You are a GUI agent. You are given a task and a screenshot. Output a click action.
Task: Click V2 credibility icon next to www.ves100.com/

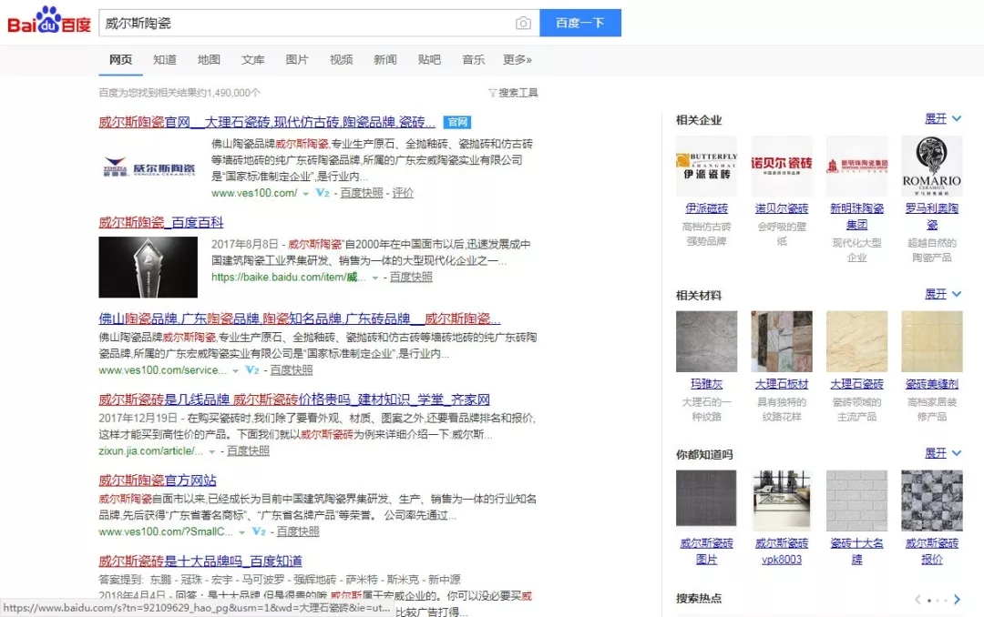pyautogui.click(x=323, y=193)
